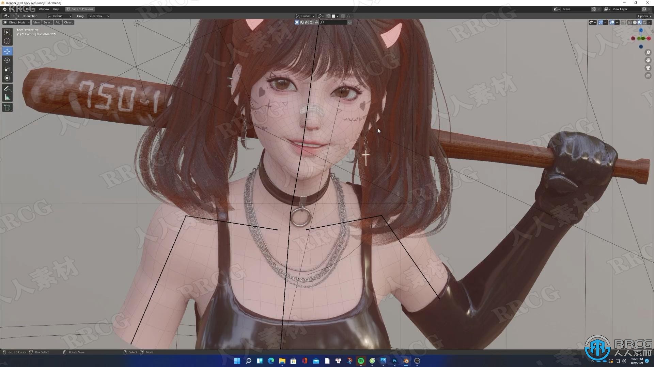The width and height of the screenshot is (654, 367).
Task: Open Drag Select Box dropdown
Action: click(98, 16)
